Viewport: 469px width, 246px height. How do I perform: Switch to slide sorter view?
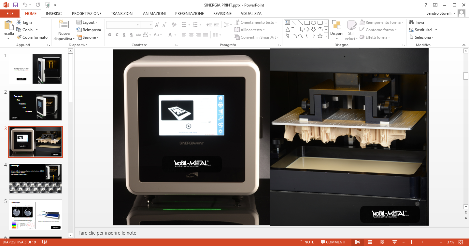[370, 242]
